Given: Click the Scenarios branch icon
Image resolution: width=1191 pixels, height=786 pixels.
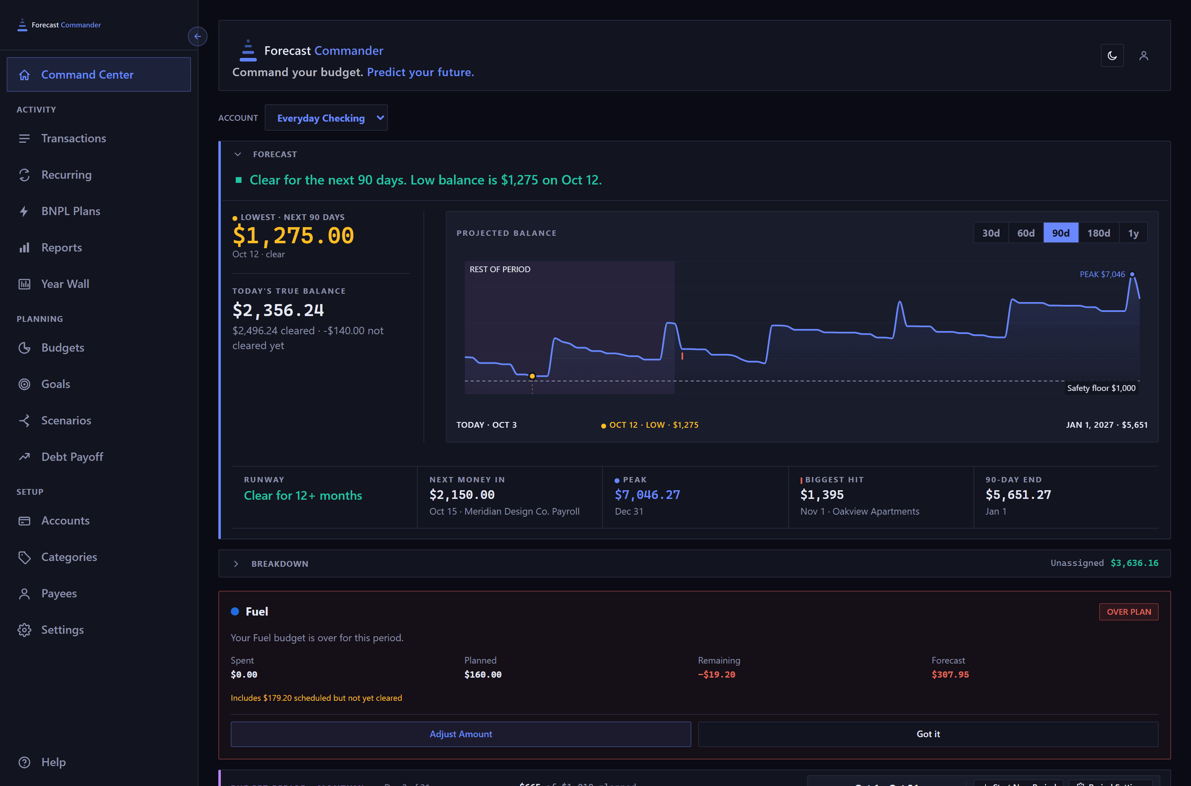Looking at the screenshot, I should [x=24, y=421].
